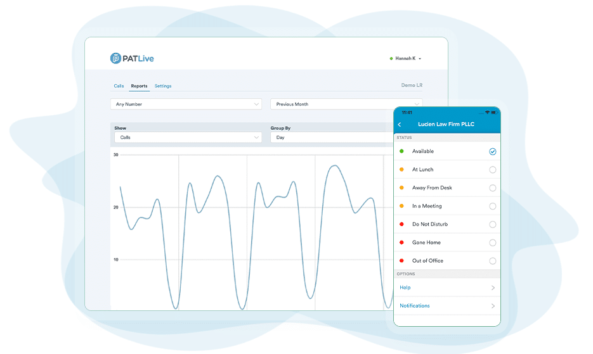Viewport: 593px width, 354px height.
Task: Select the Gone Home radio button
Action: (x=492, y=243)
